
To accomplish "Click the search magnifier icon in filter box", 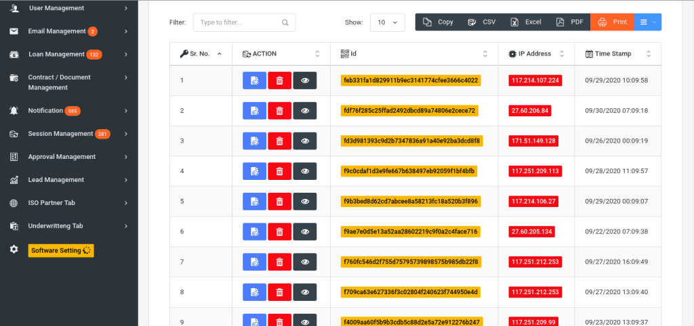I will pos(286,22).
